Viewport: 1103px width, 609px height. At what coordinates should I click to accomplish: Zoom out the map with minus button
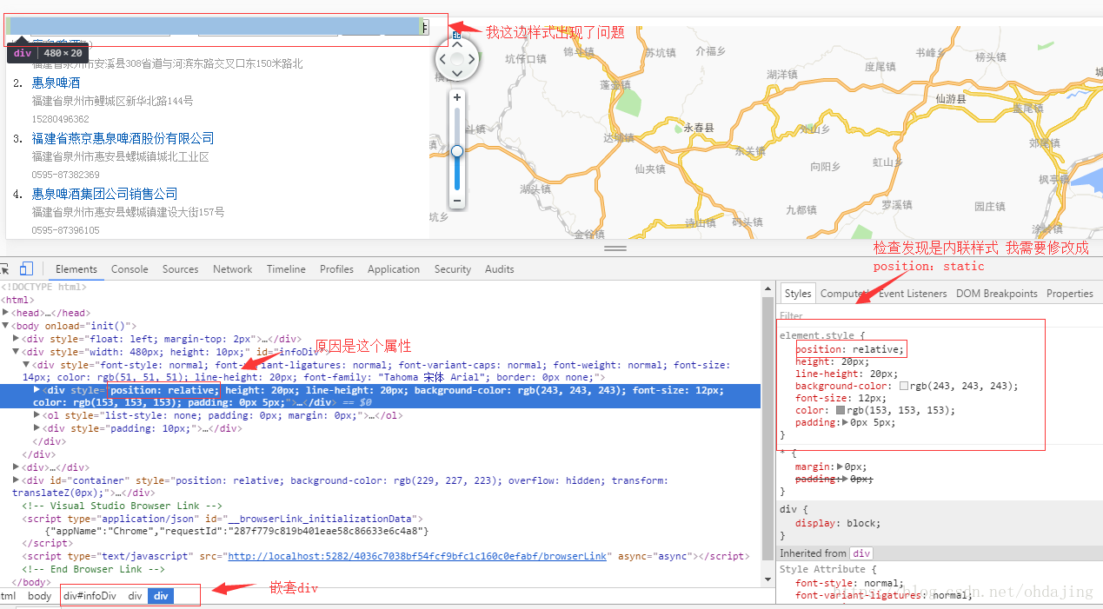[457, 201]
